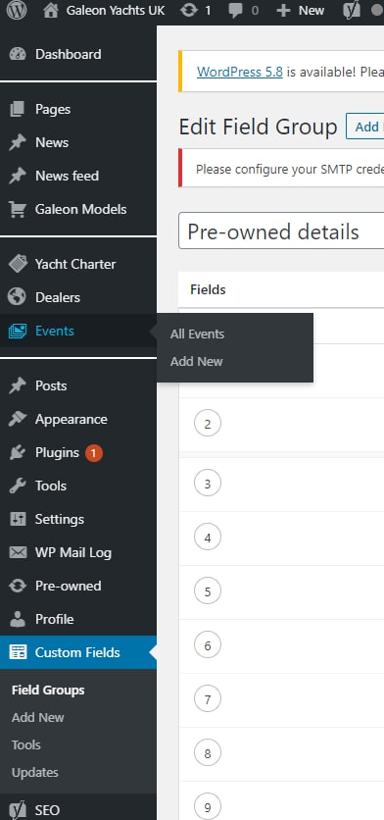Image resolution: width=384 pixels, height=820 pixels.
Task: Click the Add New button beside title
Action: (x=365, y=127)
